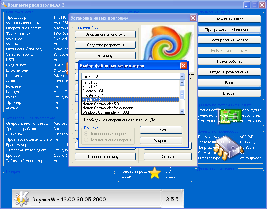The height and width of the screenshot is (209, 267).
Task: Click the Противоспамный фильтр row label
Action: pos(29,139)
